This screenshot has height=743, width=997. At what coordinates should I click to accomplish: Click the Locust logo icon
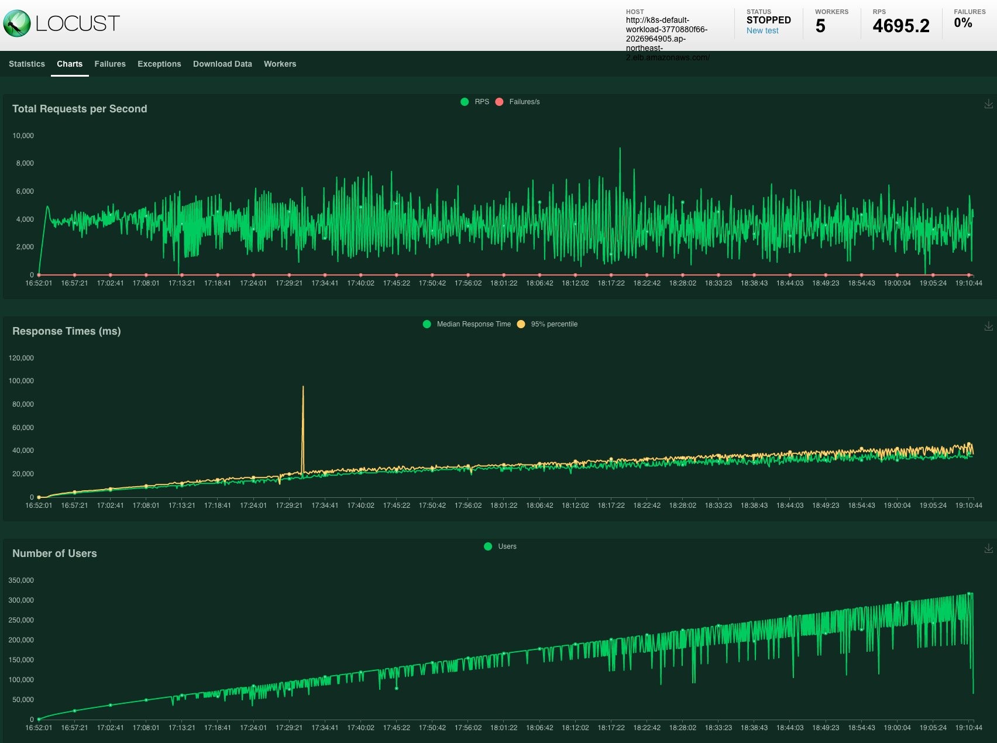17,23
